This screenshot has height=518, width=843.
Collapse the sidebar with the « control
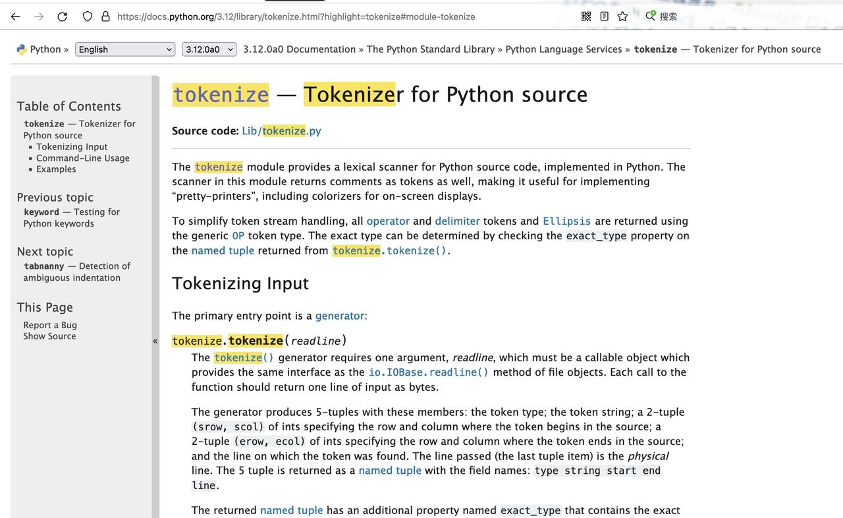coord(155,341)
